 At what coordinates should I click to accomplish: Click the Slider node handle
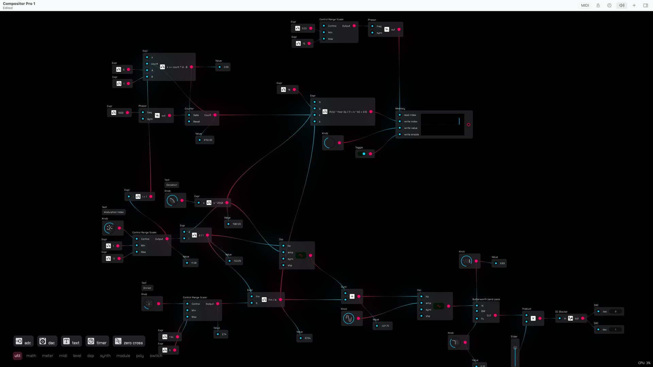coord(515,348)
